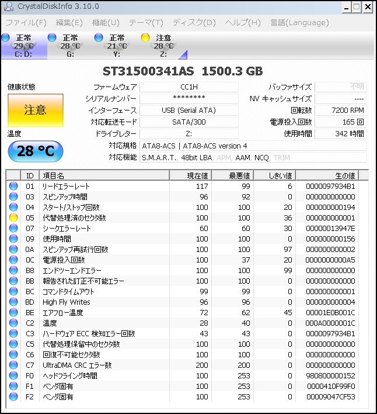Viewport: 377px width, 414px height.
Task: Click status icon of row 0C 電源投入回数
Action: (x=13, y=260)
